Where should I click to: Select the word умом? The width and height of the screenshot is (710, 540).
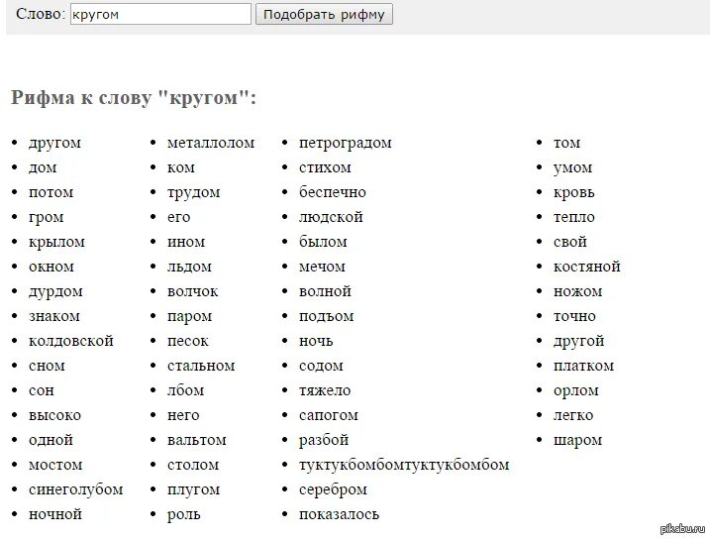[572, 168]
